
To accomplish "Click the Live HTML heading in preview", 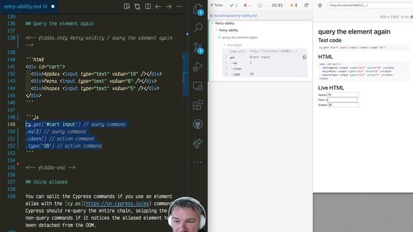I will click(x=331, y=88).
